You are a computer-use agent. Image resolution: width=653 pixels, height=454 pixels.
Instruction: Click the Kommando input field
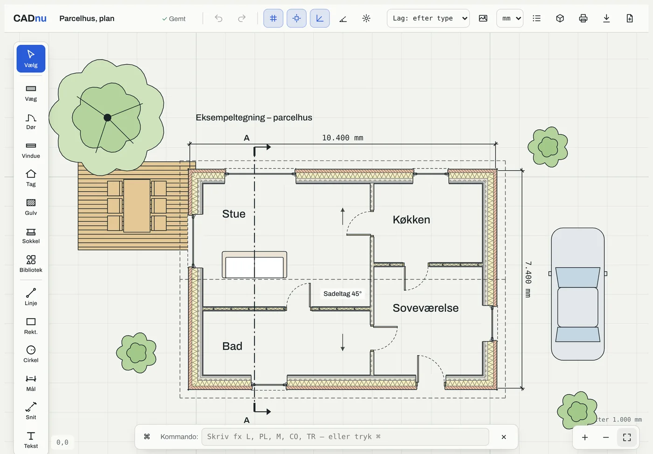(345, 437)
